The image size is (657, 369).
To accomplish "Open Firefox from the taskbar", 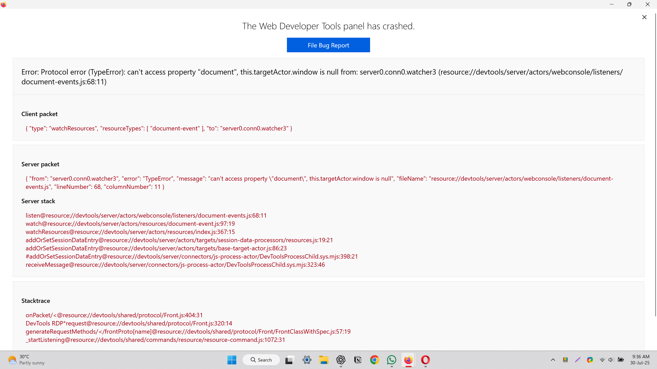I will coord(408,360).
